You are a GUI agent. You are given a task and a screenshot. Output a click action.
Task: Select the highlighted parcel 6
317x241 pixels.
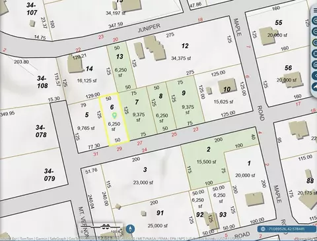114,120
